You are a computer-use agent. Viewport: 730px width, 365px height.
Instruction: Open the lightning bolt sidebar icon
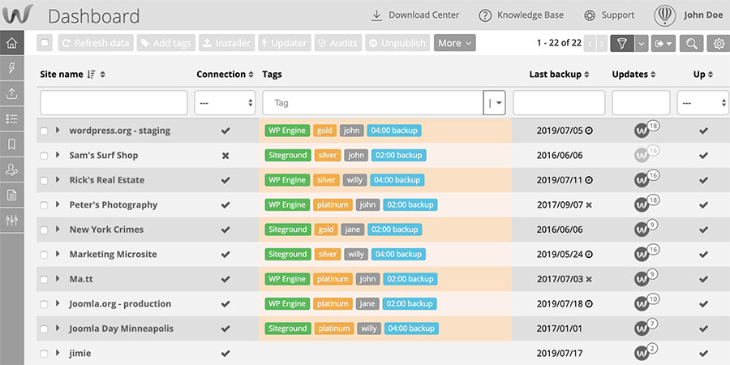pos(11,68)
